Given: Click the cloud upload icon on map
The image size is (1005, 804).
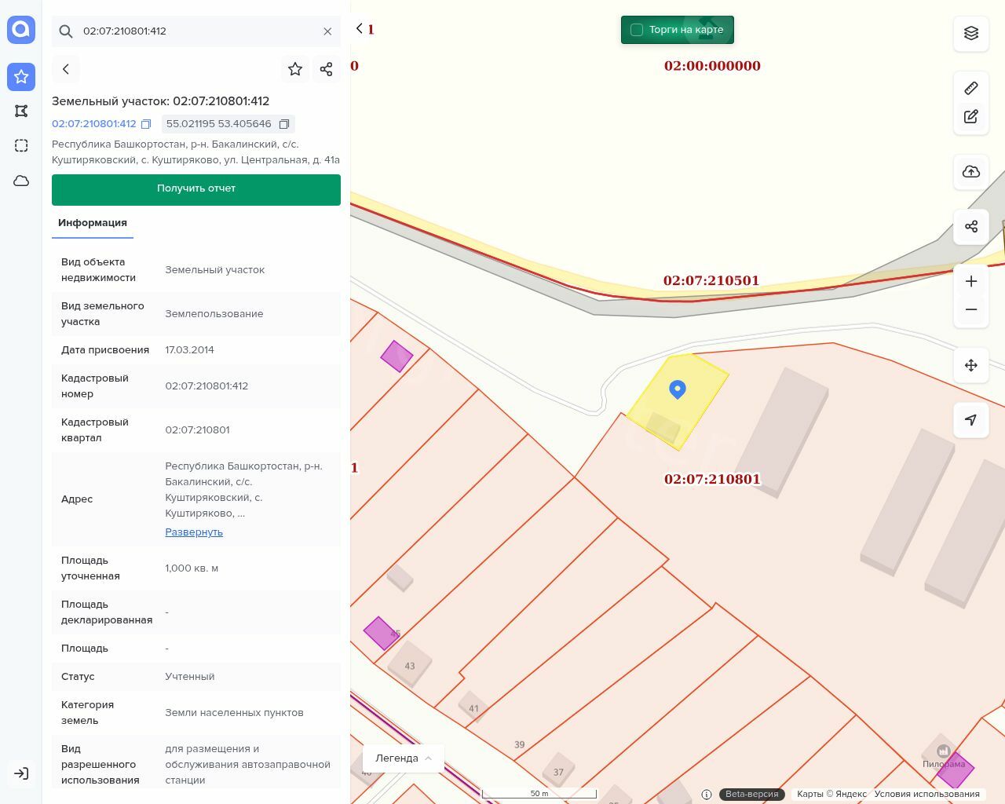Looking at the screenshot, I should tap(970, 172).
